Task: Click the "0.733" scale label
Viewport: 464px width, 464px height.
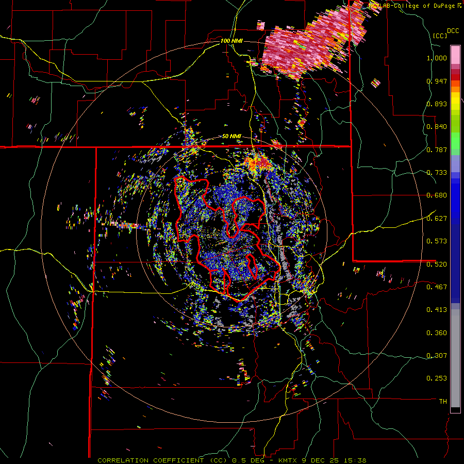Action: [x=437, y=173]
